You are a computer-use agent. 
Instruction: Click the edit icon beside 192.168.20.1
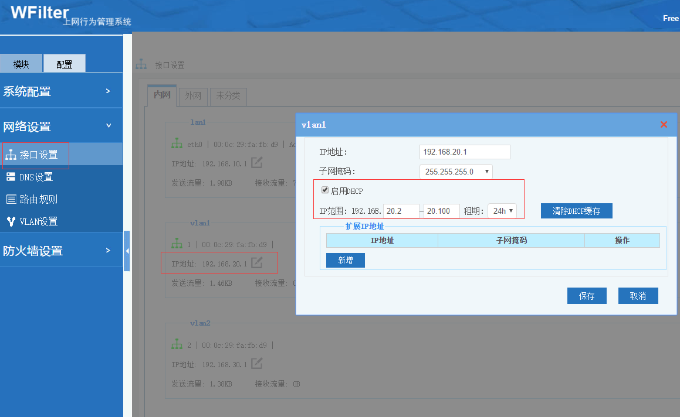coord(256,263)
